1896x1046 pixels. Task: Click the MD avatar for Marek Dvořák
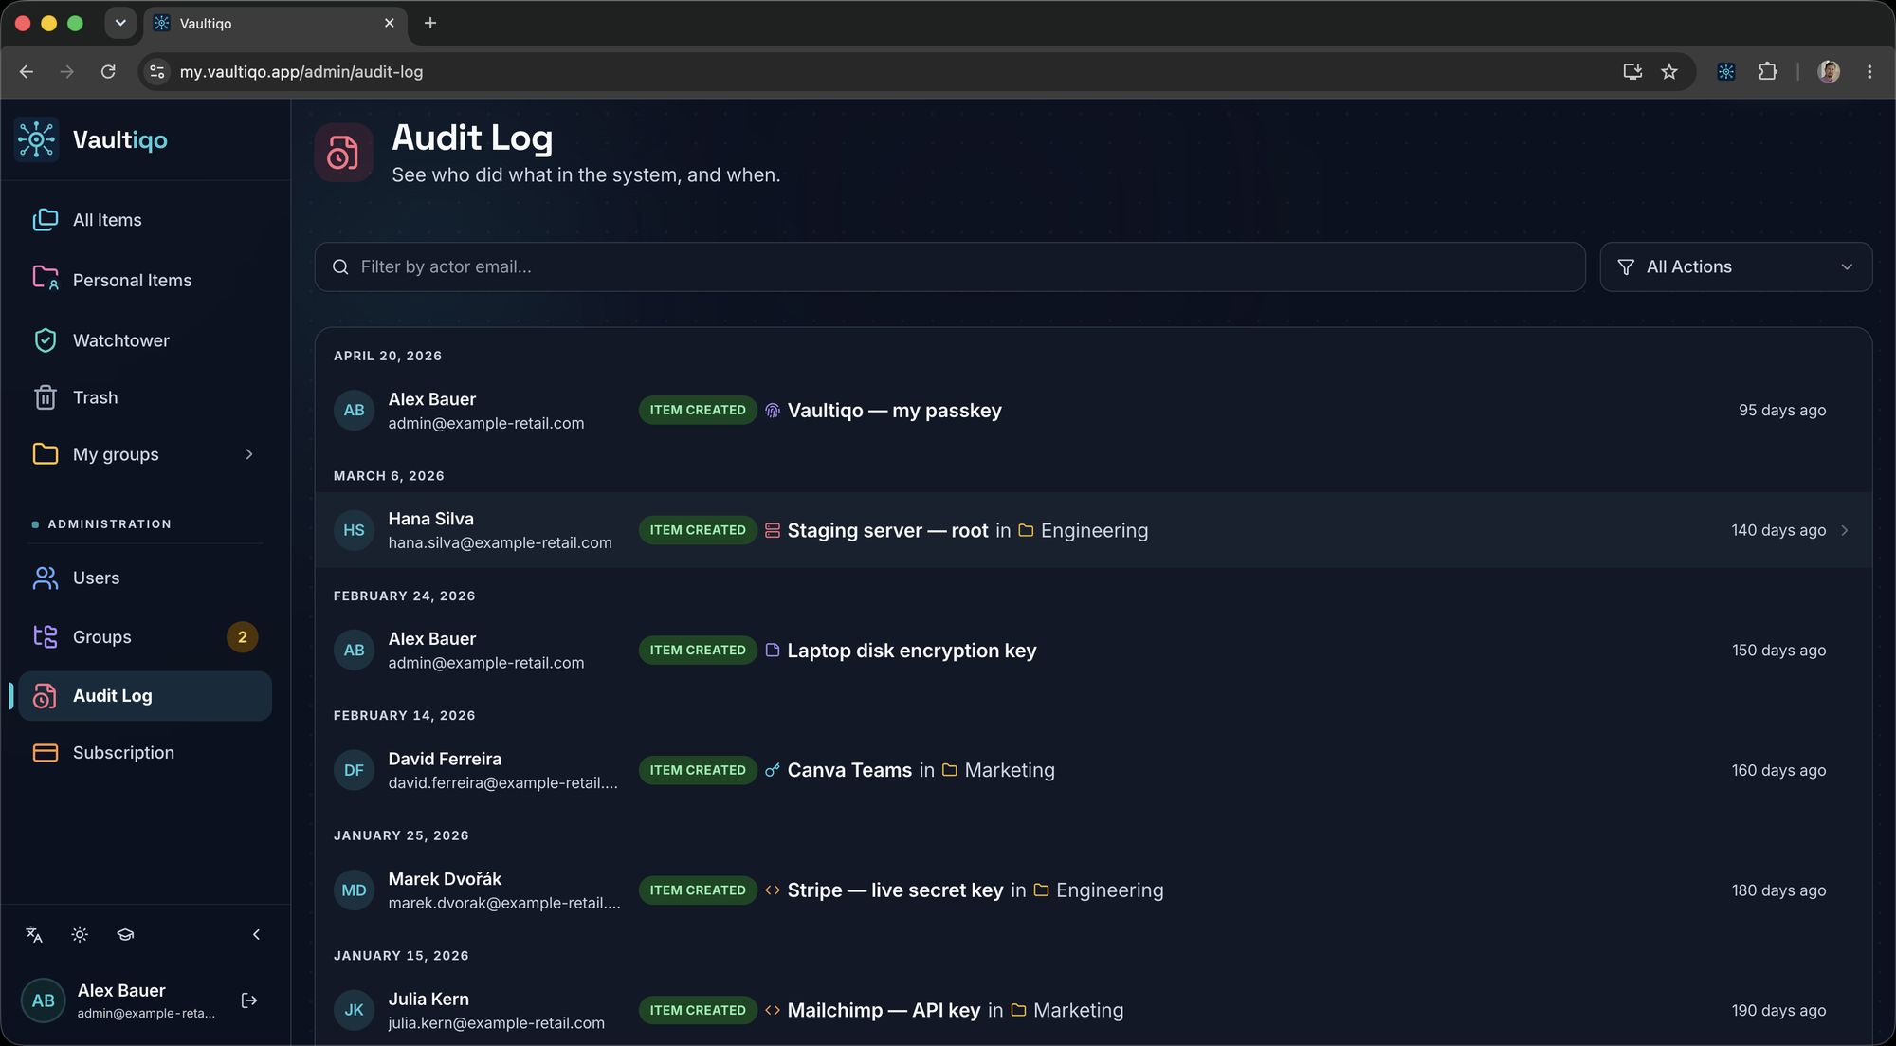pyautogui.click(x=354, y=890)
